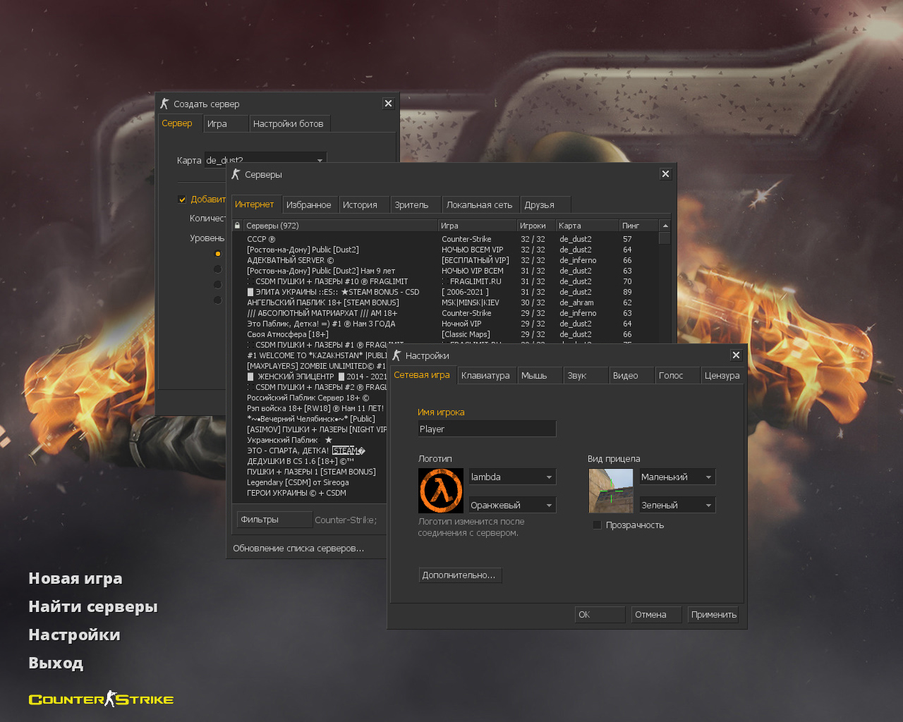Click the scroll-up arrow of the server list
903x722 pixels.
[665, 226]
